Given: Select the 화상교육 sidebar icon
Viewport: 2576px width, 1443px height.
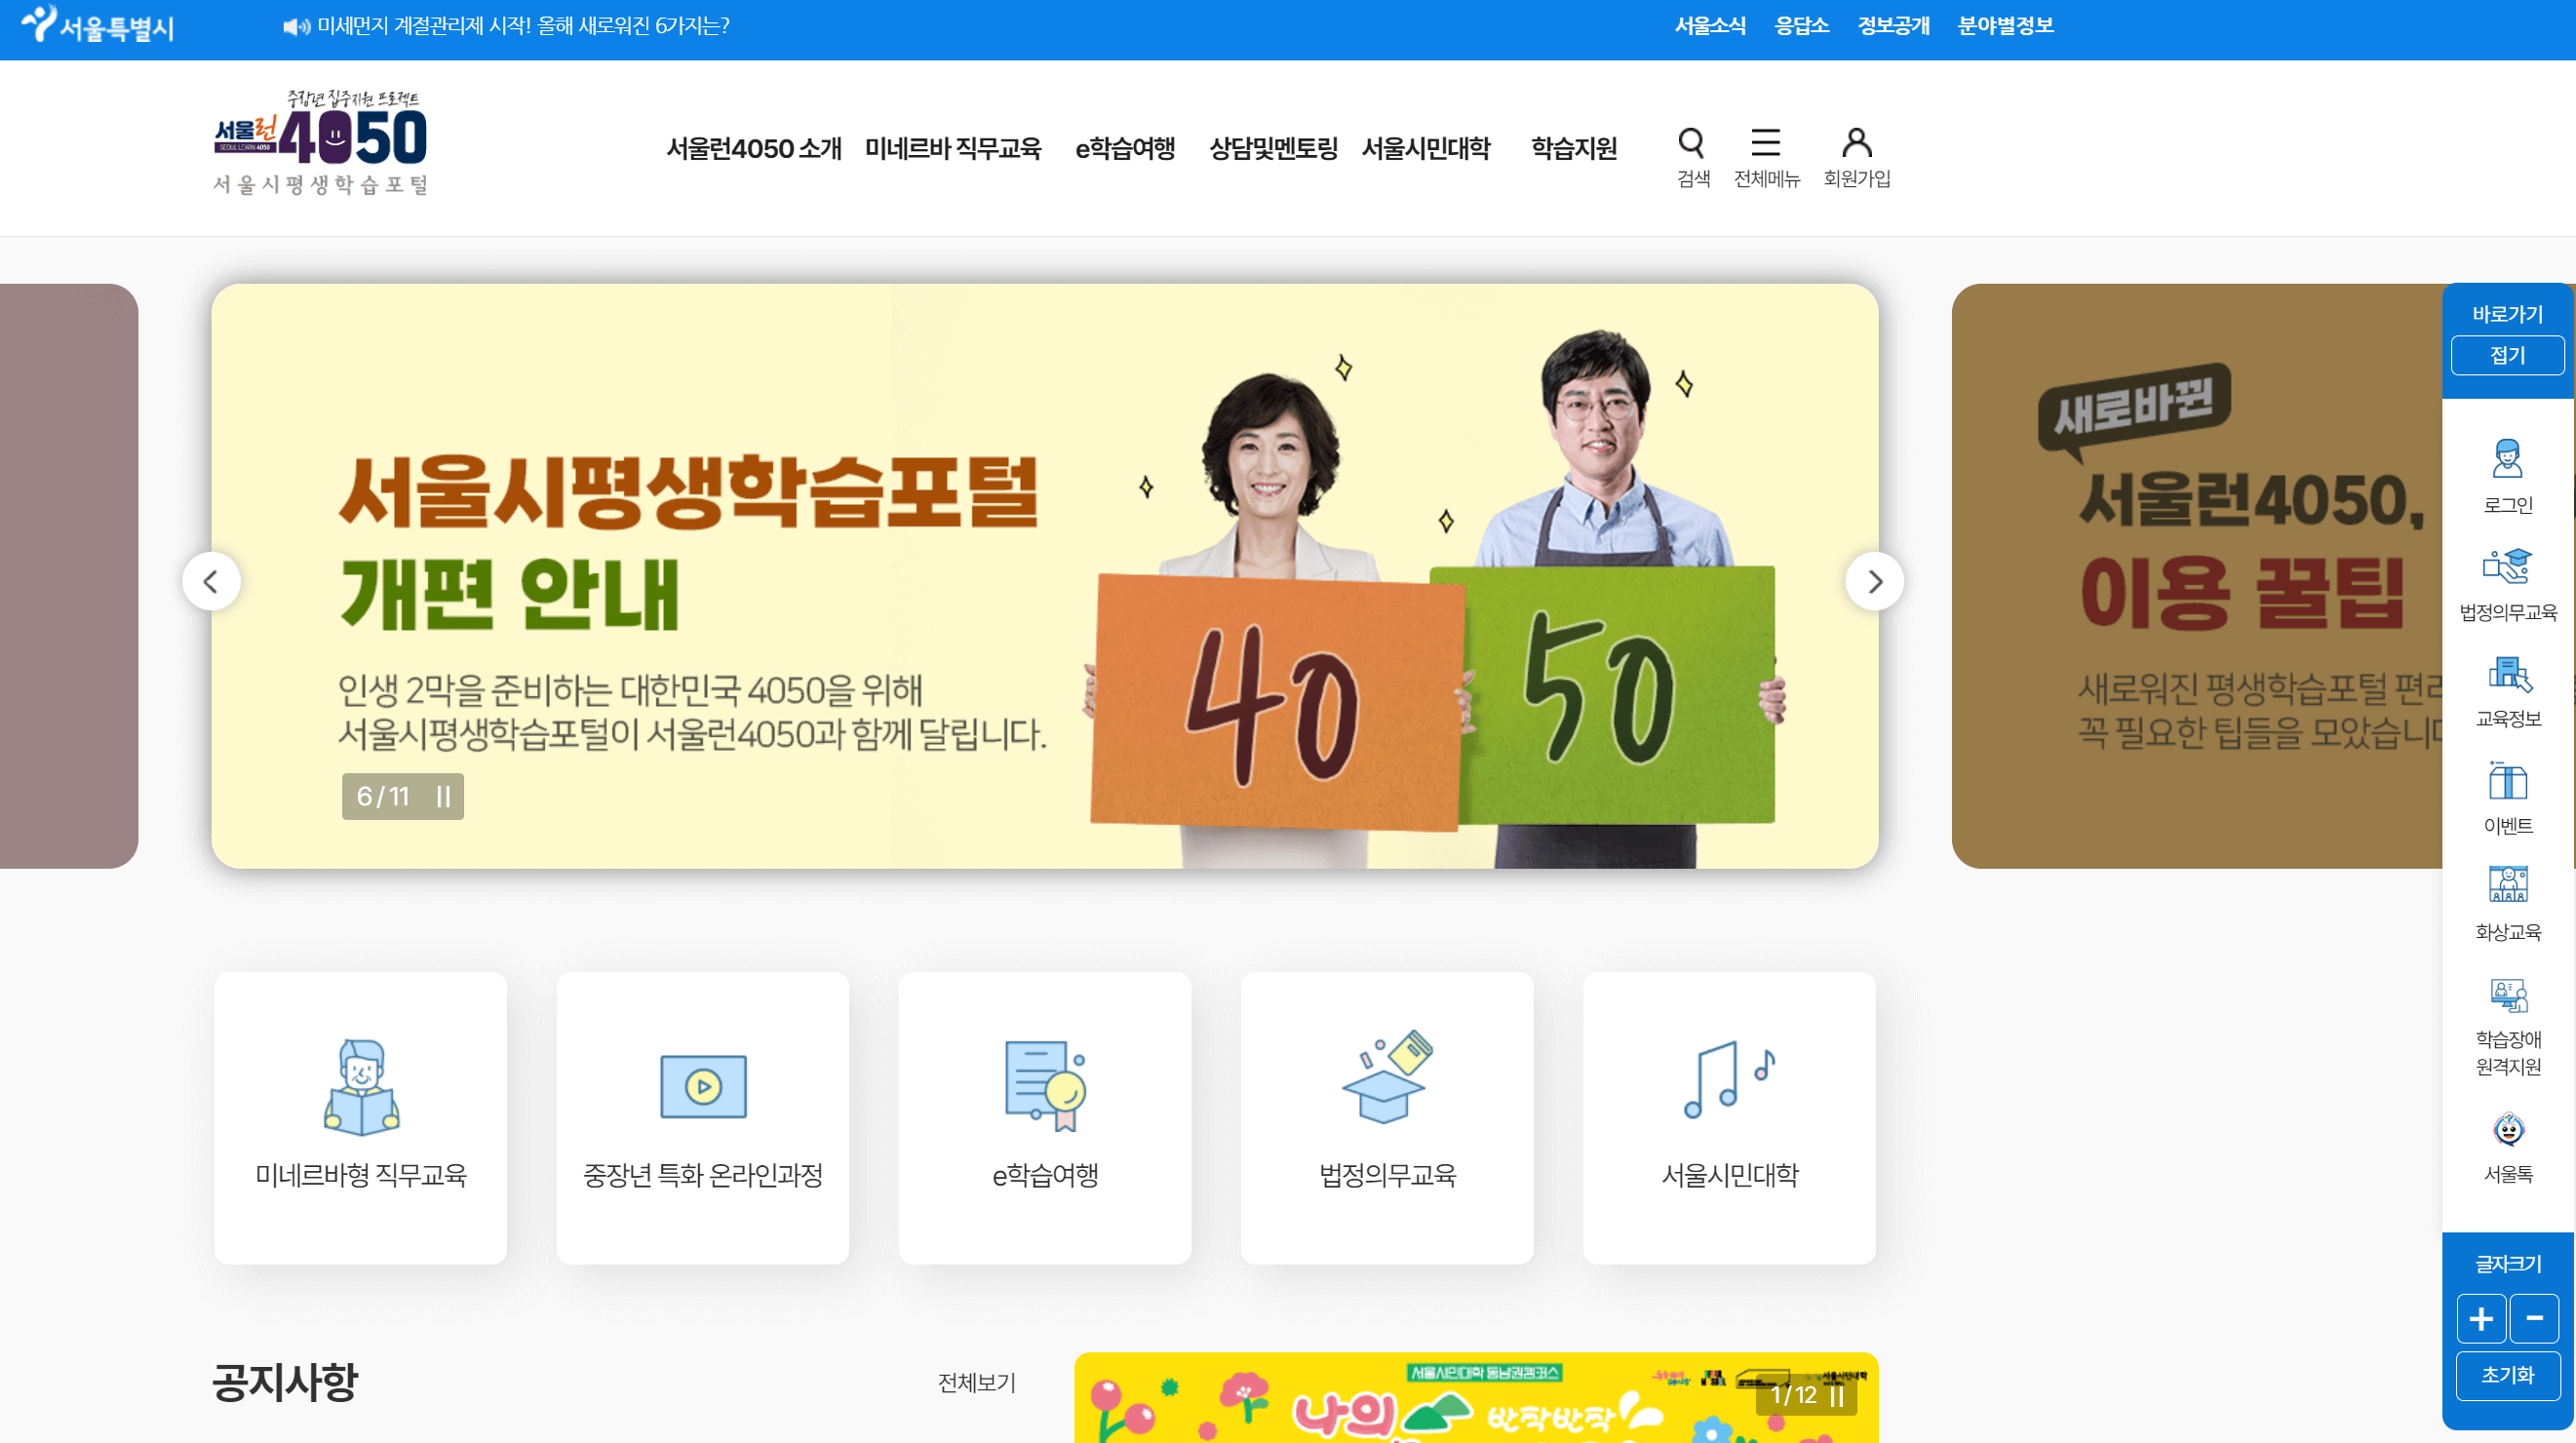Looking at the screenshot, I should pos(2507,890).
